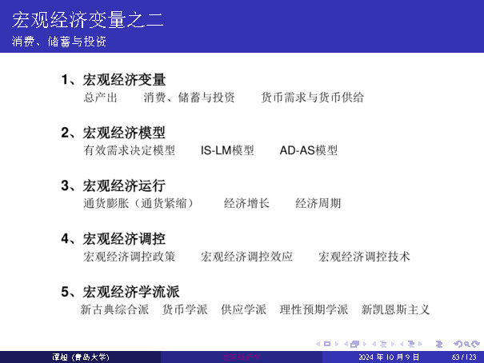Jump to the IS-LM模型 section
Screen dimensions: 484x363
click(x=227, y=150)
